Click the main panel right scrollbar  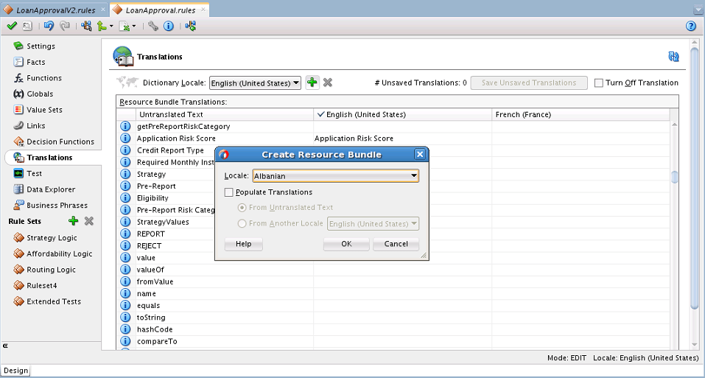694,180
